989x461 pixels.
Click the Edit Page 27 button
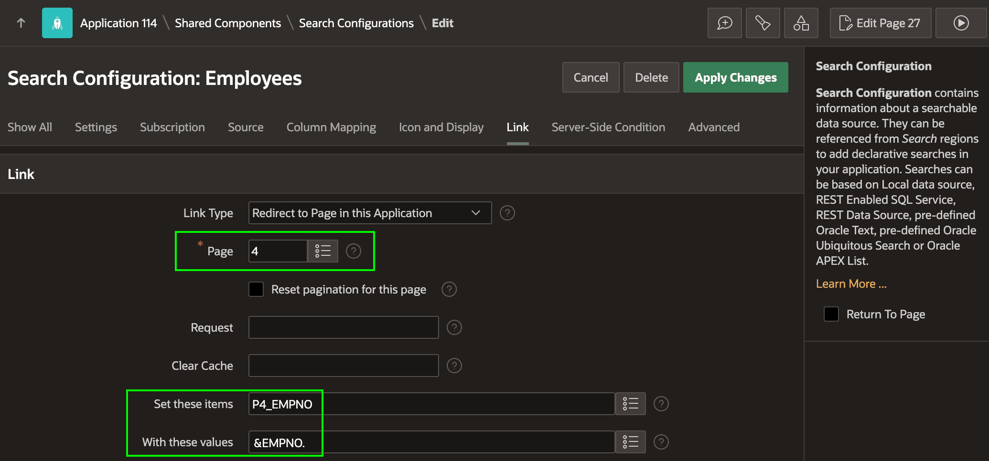[x=881, y=23]
